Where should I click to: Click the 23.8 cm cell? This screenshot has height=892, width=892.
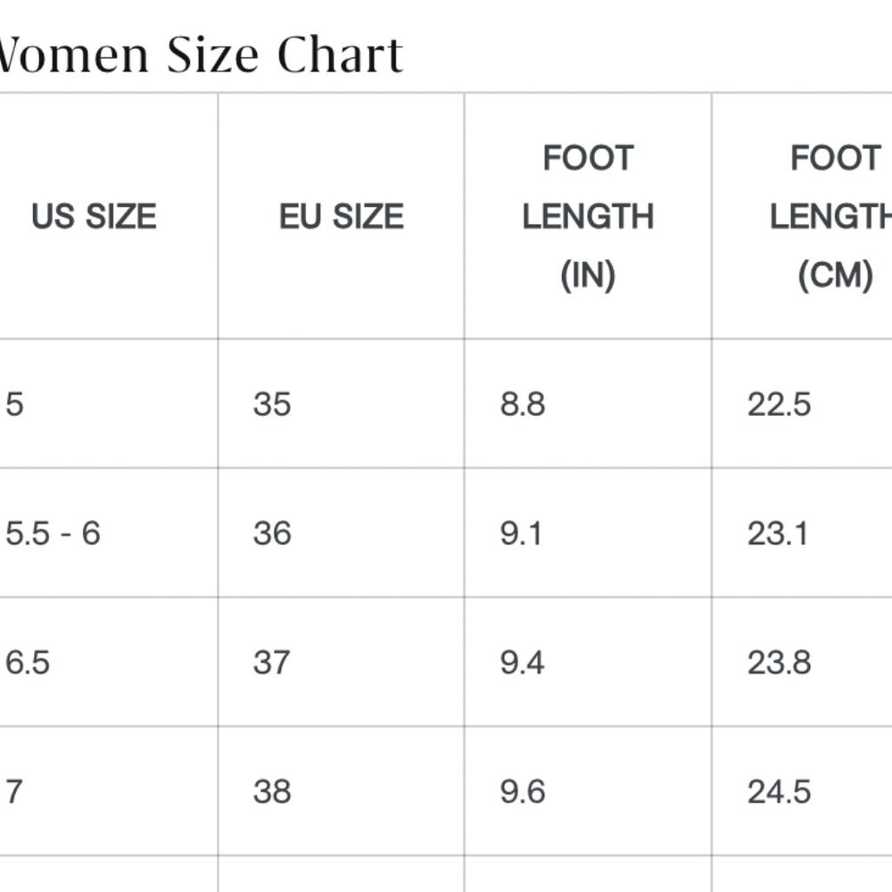click(x=802, y=662)
